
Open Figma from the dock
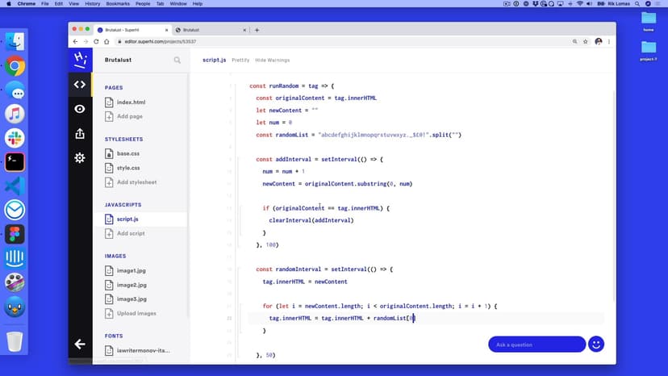pyautogui.click(x=15, y=234)
